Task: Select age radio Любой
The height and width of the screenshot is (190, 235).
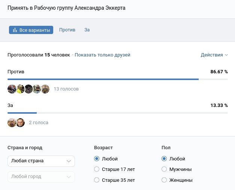Action: point(97,159)
